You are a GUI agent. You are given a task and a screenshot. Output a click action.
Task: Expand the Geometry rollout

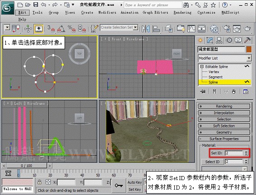tap(224, 132)
